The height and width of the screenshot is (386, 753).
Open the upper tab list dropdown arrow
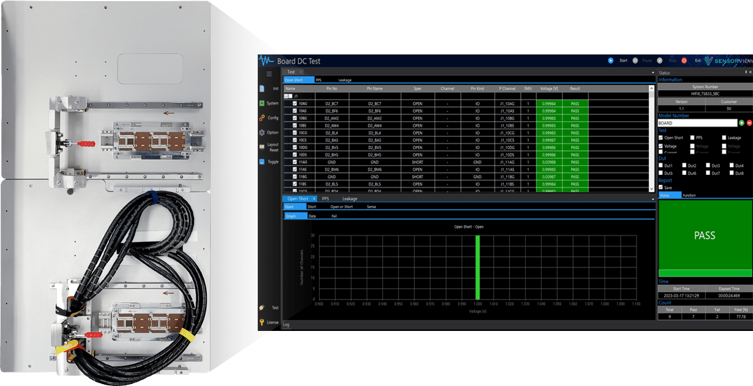click(653, 72)
